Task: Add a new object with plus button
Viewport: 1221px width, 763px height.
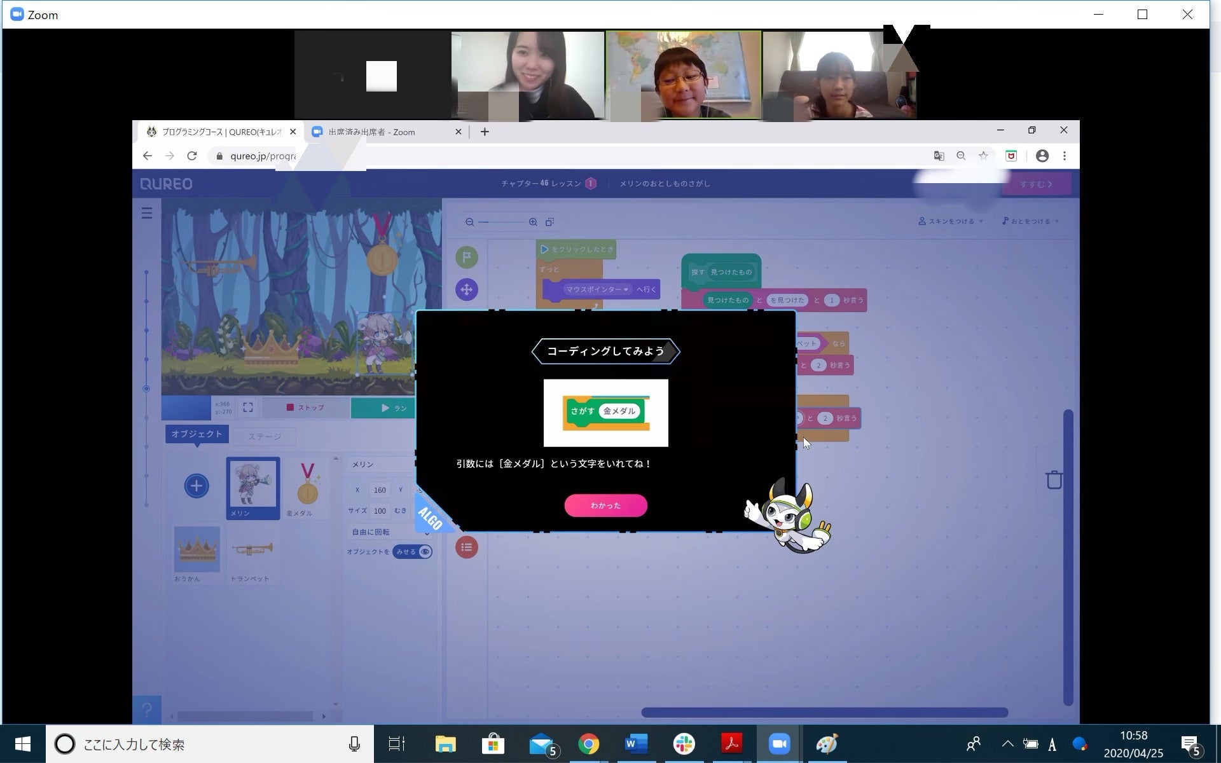Action: [197, 486]
